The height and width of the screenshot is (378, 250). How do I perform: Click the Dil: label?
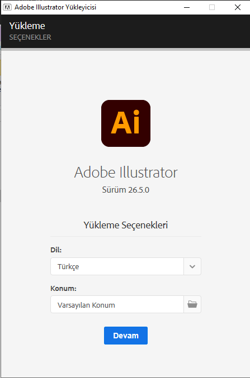pos(56,250)
